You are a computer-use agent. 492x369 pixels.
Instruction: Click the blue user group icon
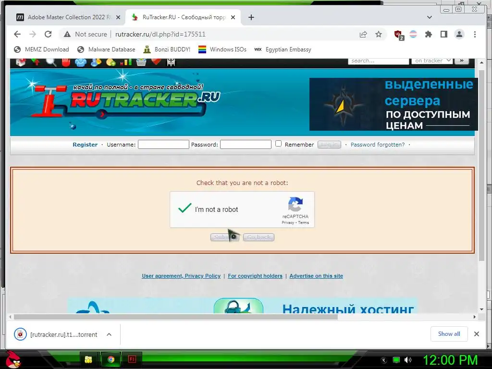(81, 62)
